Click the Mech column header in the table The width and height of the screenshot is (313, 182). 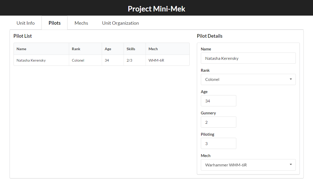(153, 49)
